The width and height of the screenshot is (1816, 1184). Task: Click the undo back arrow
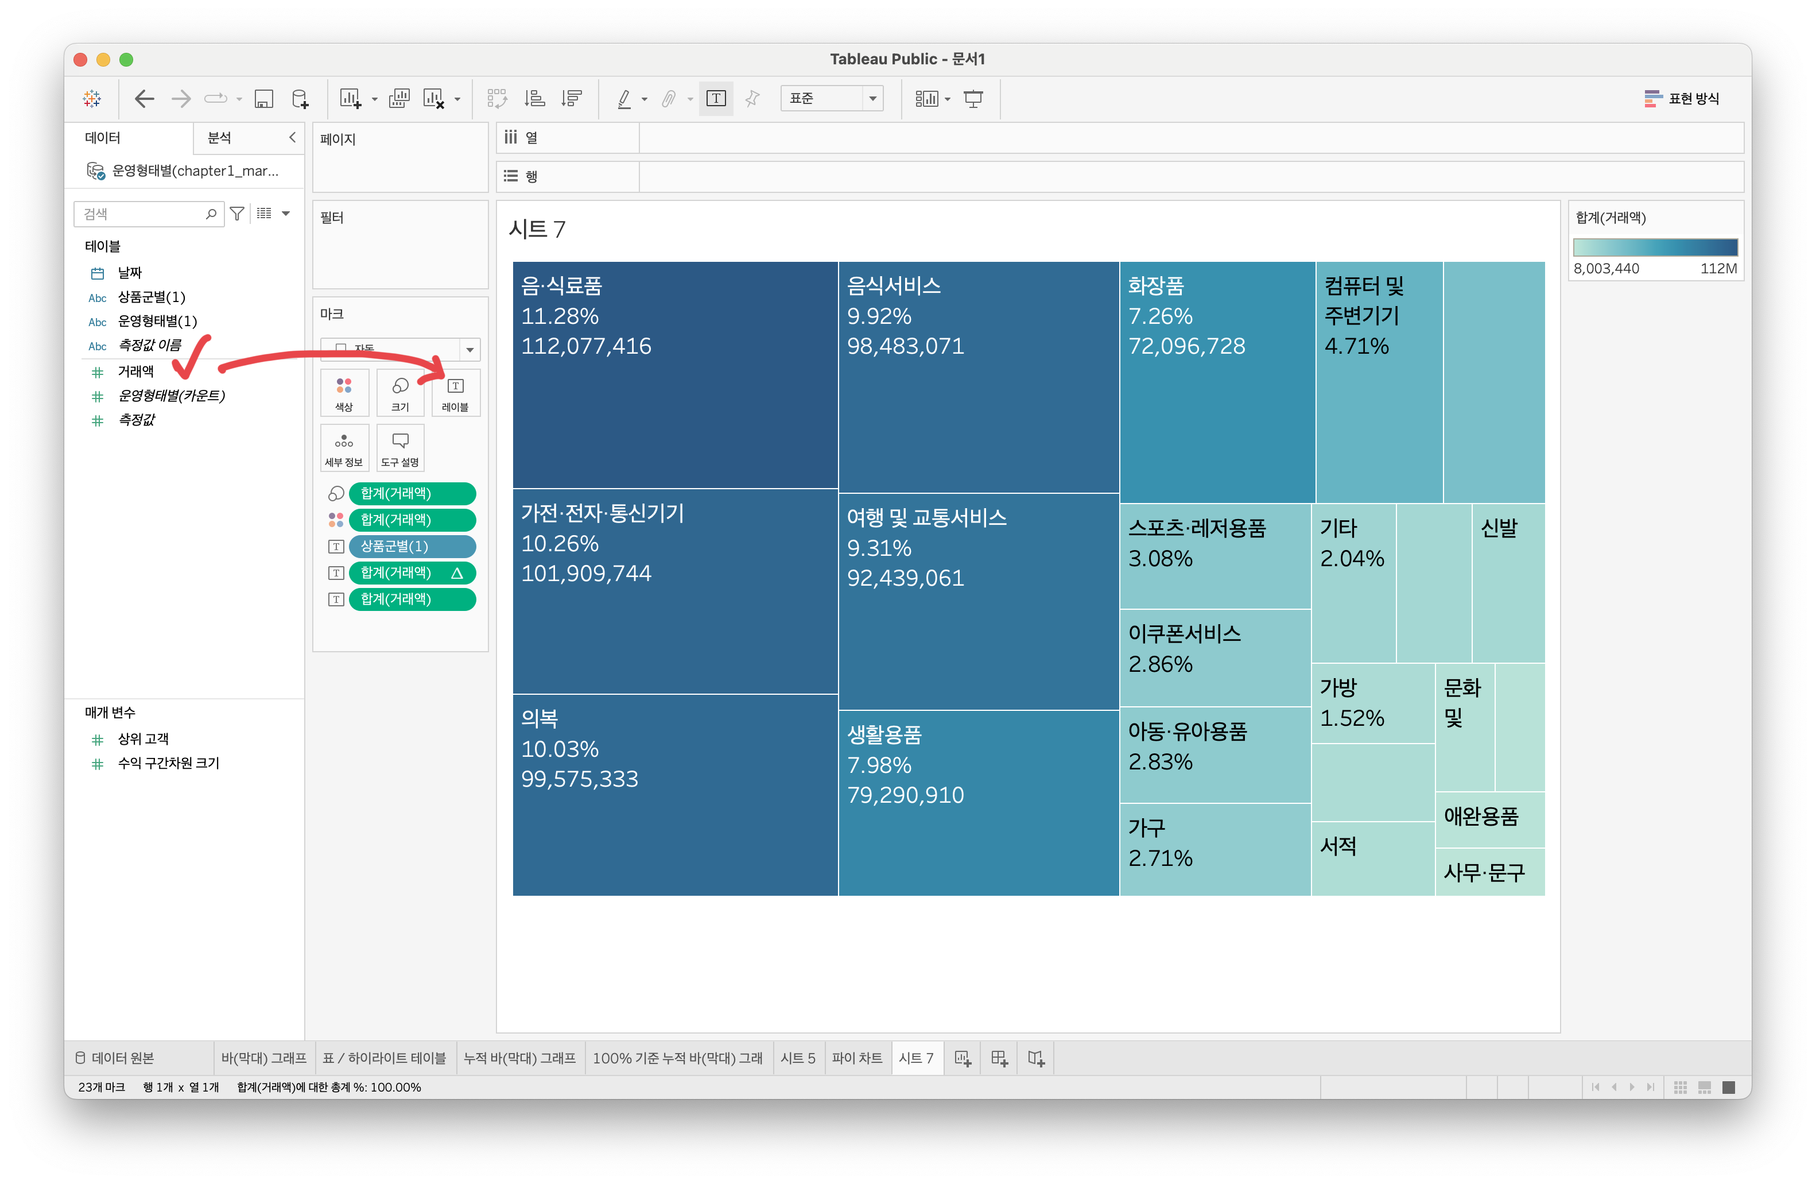tap(144, 99)
